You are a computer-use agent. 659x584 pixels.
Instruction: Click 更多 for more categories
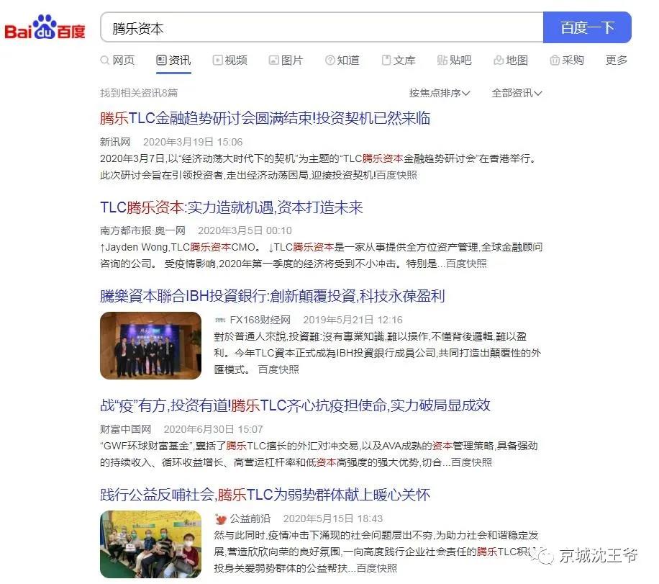pyautogui.click(x=616, y=60)
